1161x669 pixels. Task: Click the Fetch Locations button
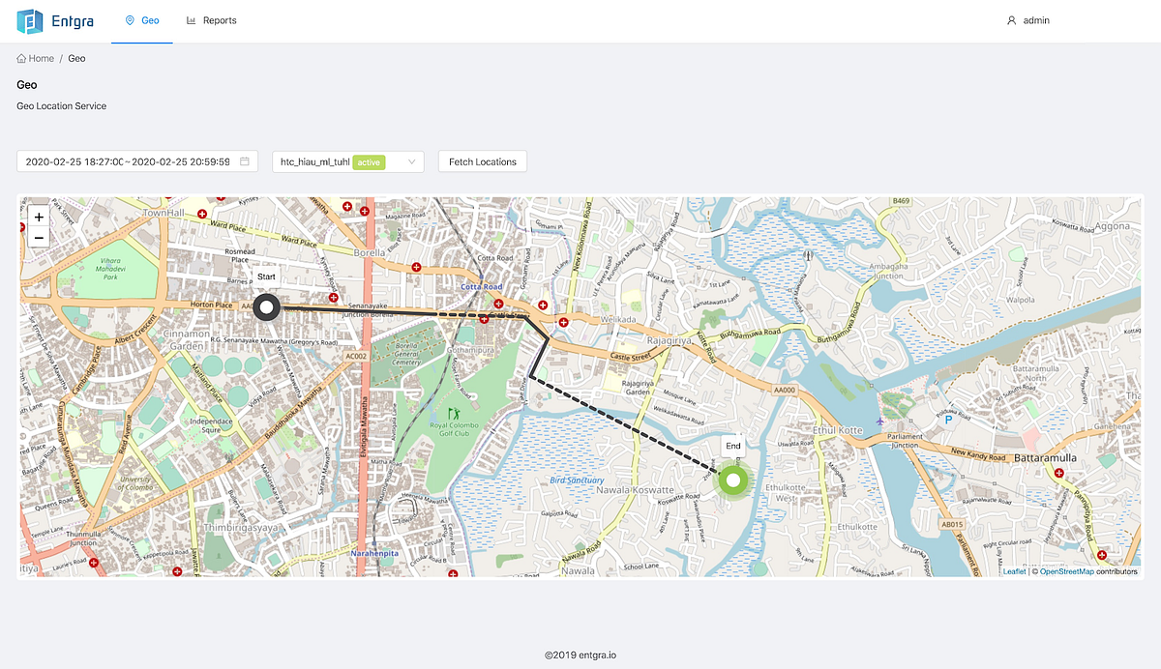[482, 161]
